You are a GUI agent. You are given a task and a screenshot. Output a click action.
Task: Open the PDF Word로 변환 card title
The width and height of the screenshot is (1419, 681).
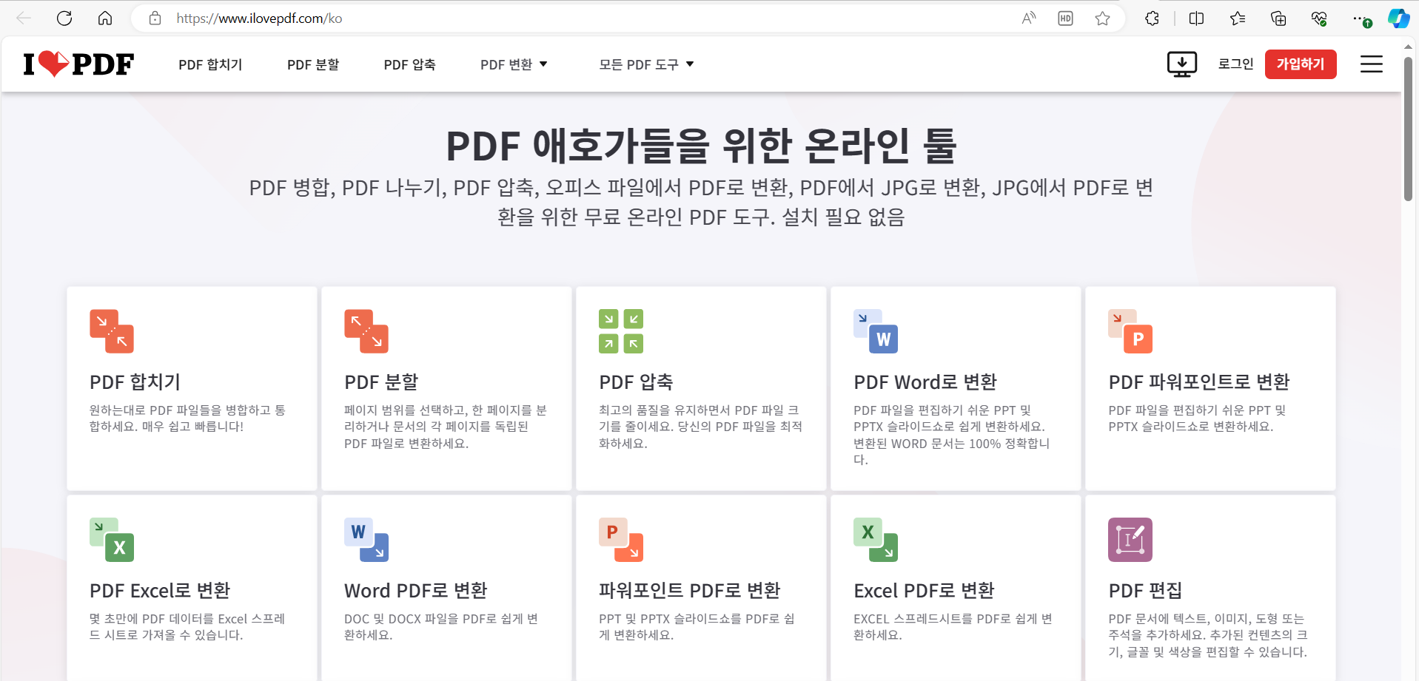[x=925, y=382]
